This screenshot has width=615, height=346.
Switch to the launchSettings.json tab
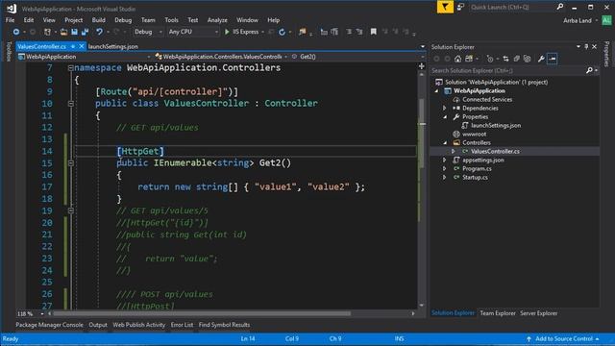113,46
